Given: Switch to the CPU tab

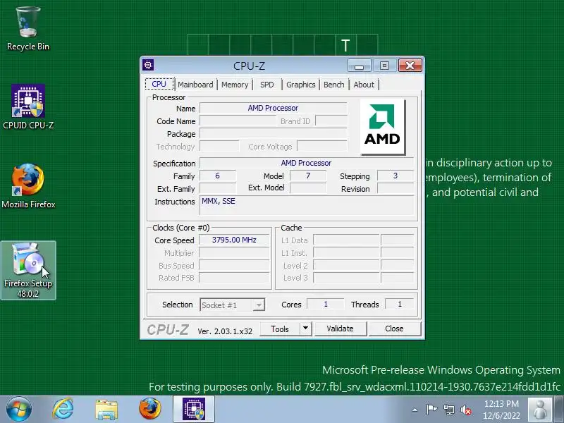Looking at the screenshot, I should click(x=159, y=84).
